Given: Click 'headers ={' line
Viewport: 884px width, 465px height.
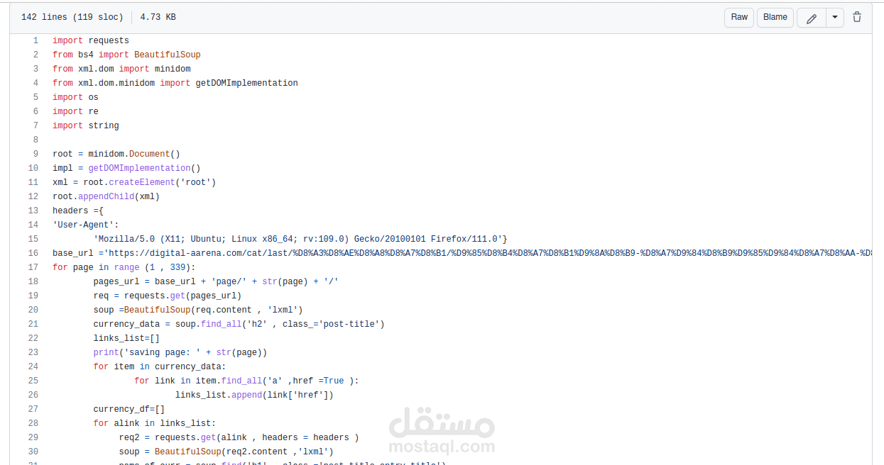Looking at the screenshot, I should [x=78, y=211].
